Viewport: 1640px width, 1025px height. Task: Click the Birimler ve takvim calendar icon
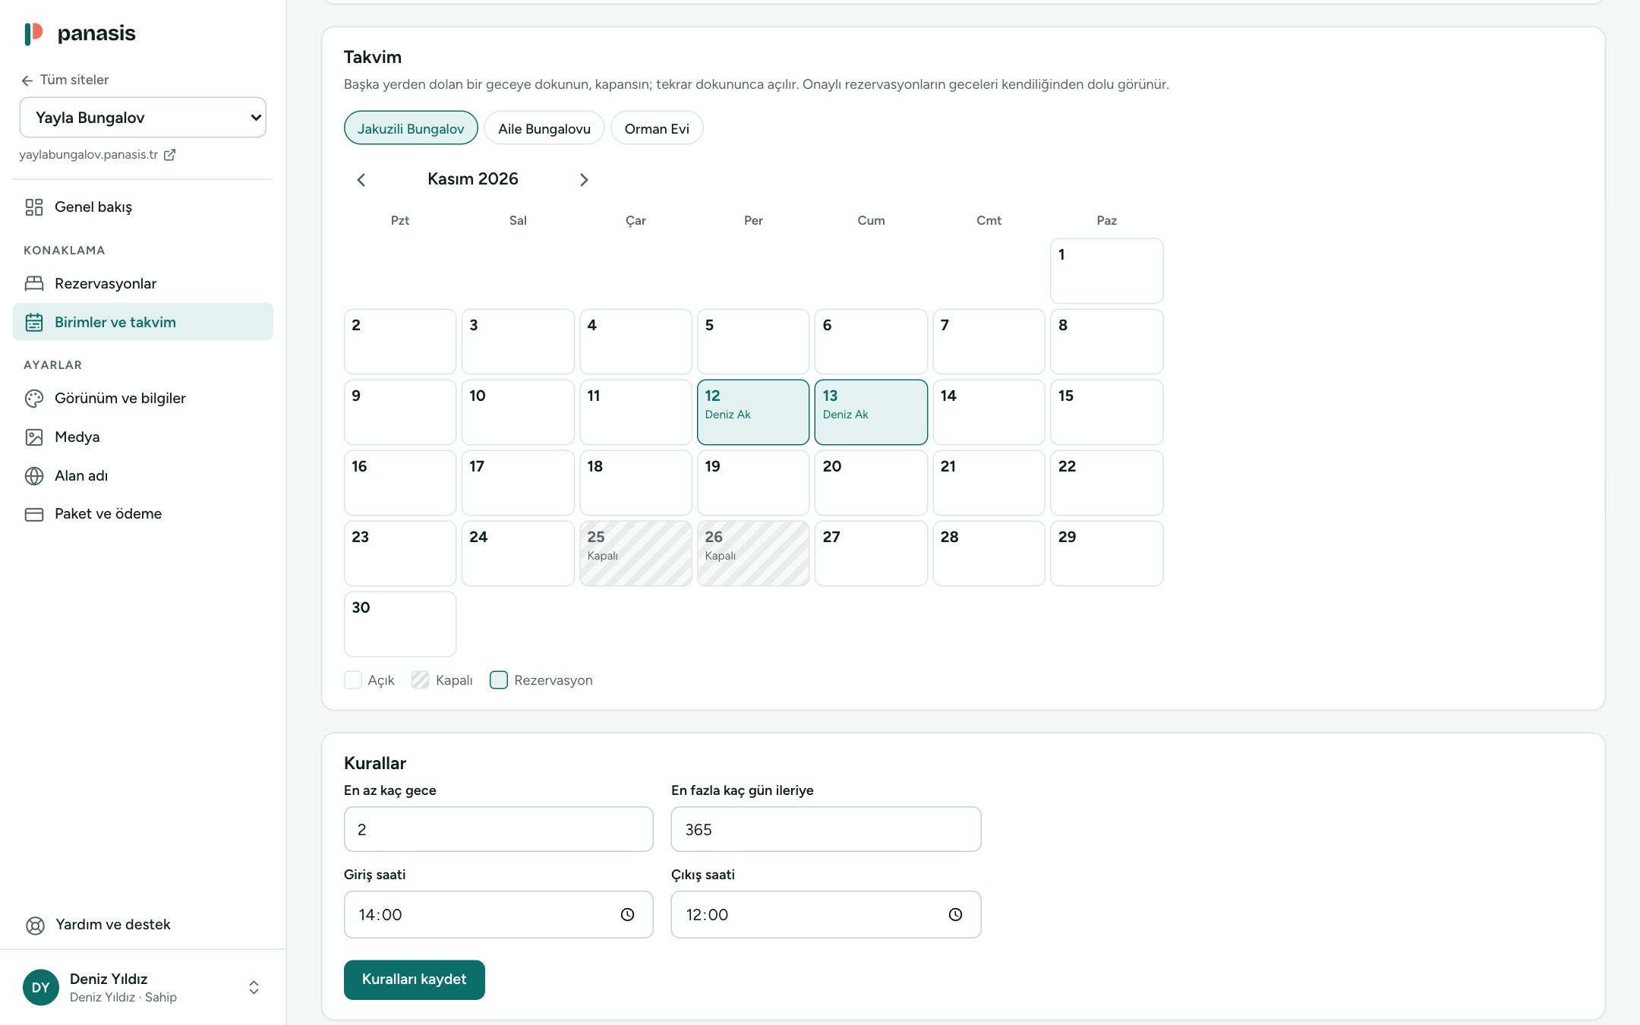[34, 323]
